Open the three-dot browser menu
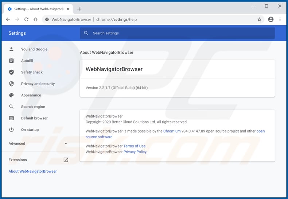 280,19
